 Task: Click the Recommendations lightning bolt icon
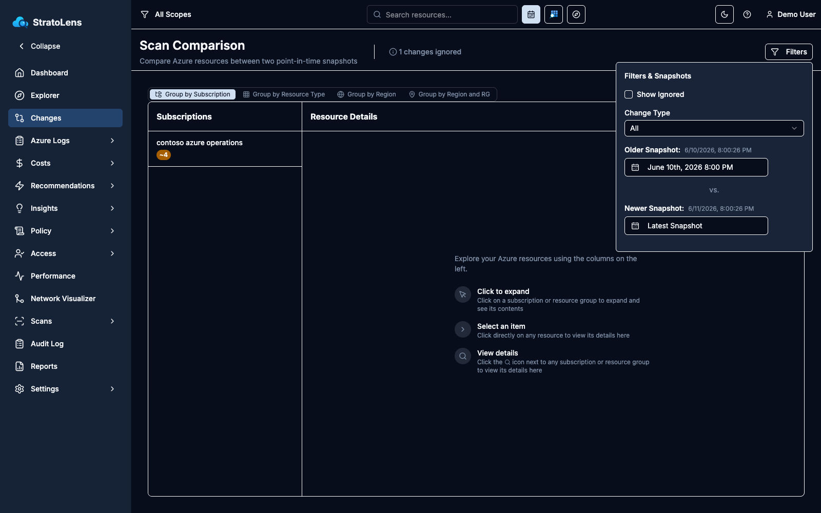pos(19,186)
